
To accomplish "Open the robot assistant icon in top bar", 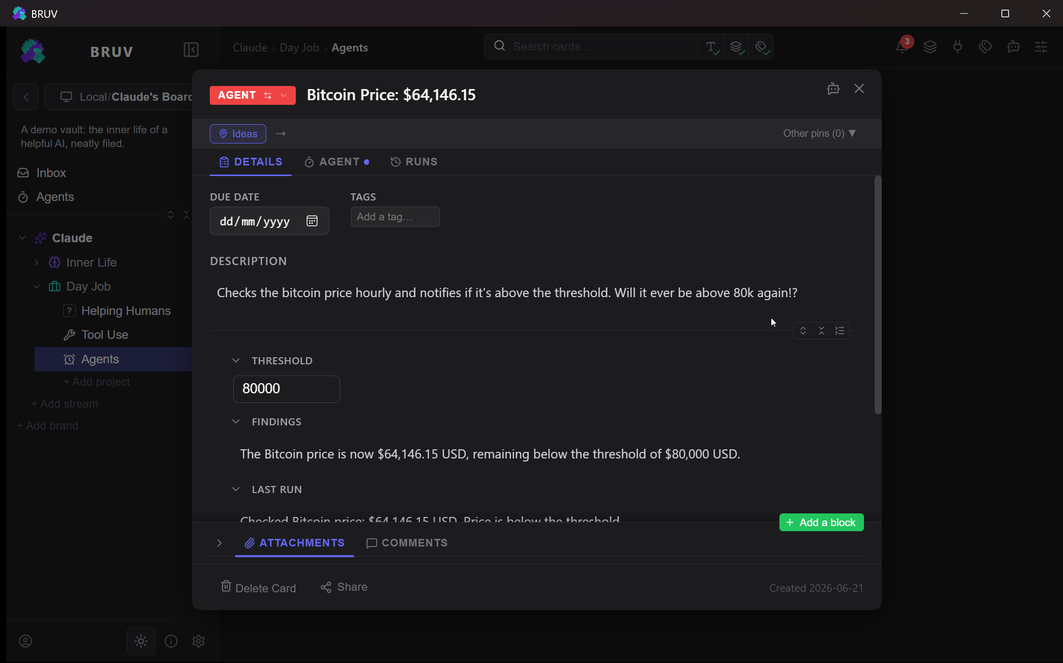I will [1014, 47].
